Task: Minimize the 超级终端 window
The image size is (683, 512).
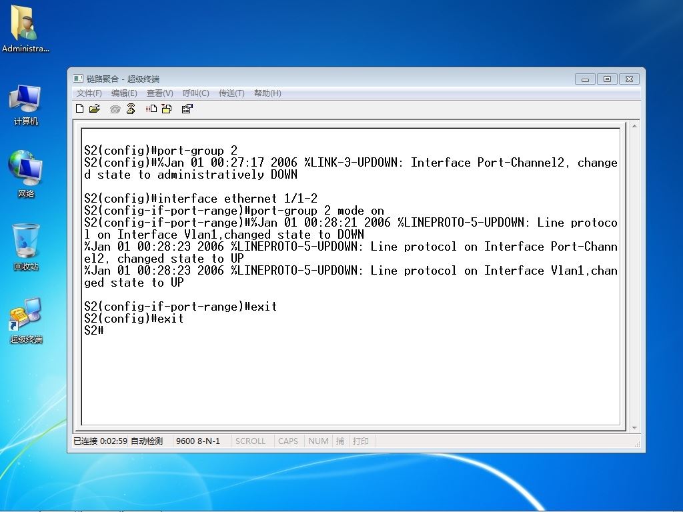Action: (586, 79)
